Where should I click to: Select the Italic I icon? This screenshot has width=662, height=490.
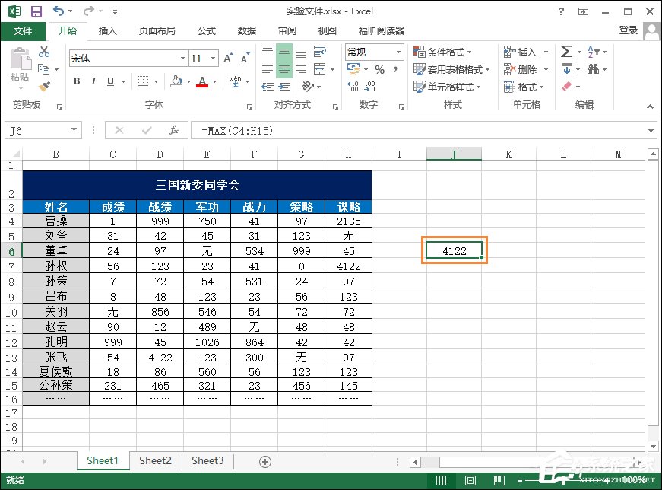tap(93, 81)
